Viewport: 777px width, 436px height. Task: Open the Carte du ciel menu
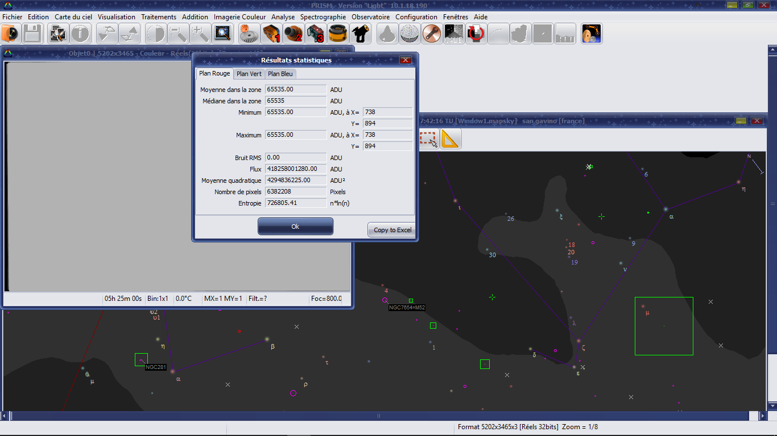pyautogui.click(x=73, y=17)
